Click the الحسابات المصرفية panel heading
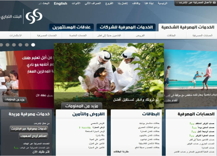Viewport: 217px width, 156px height. [x=196, y=114]
